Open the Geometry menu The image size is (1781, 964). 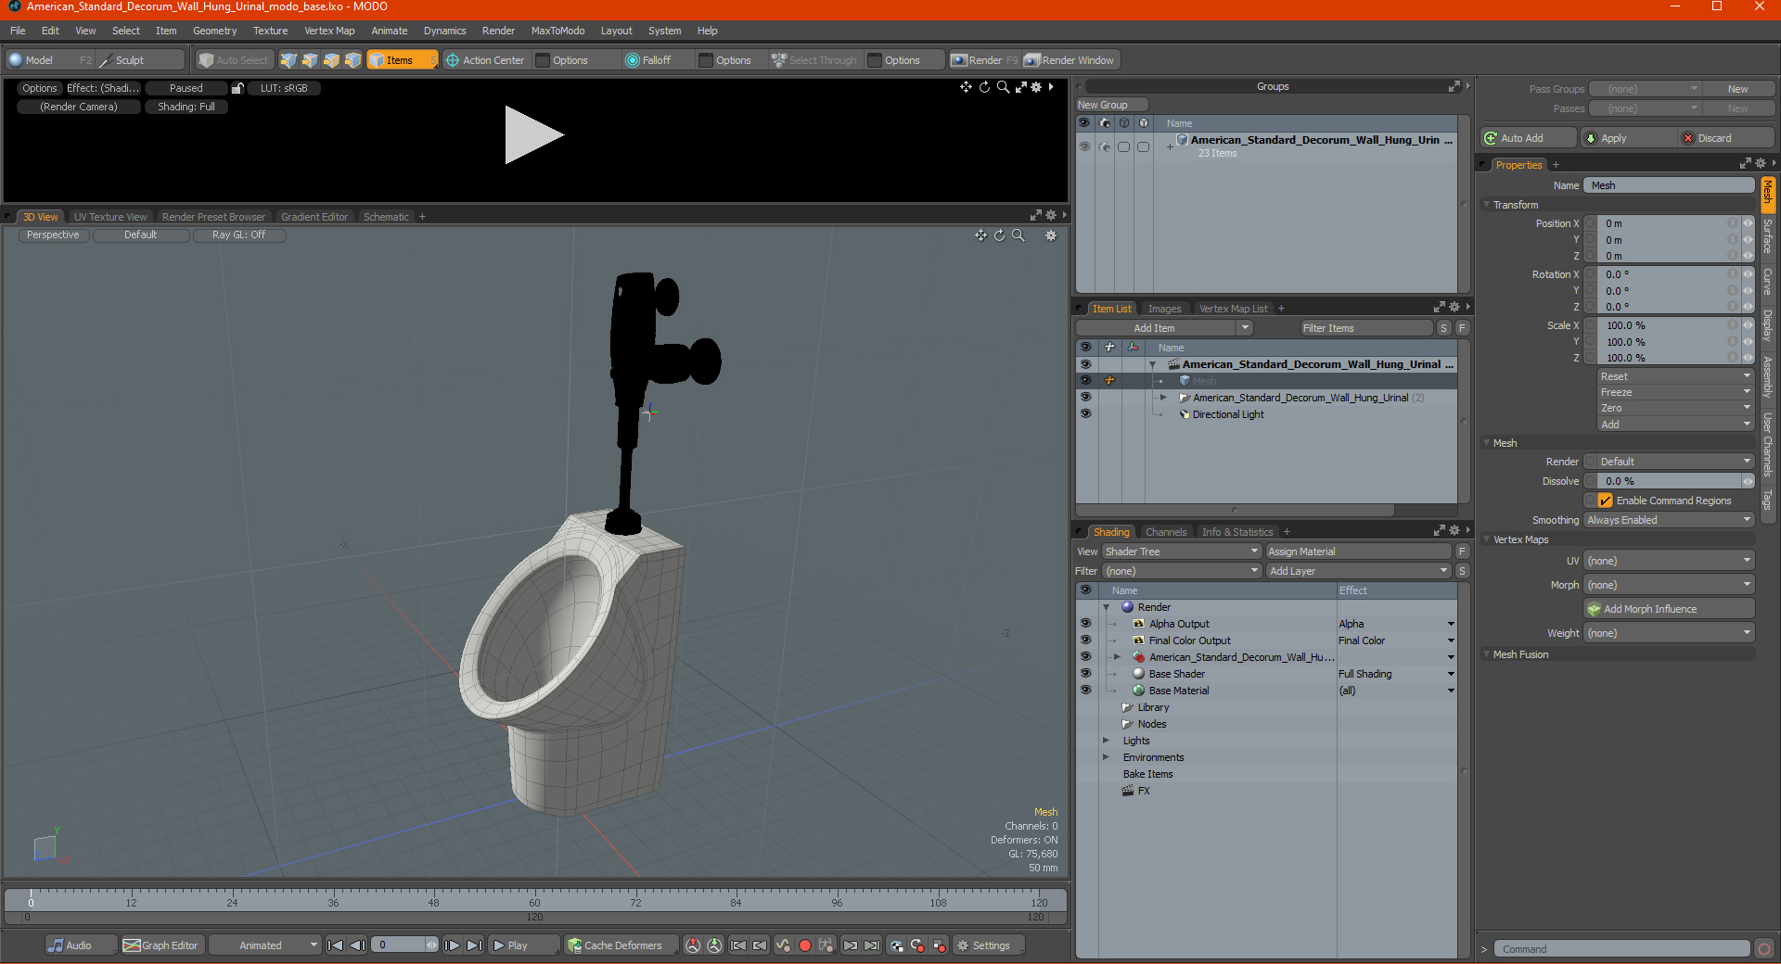214,31
